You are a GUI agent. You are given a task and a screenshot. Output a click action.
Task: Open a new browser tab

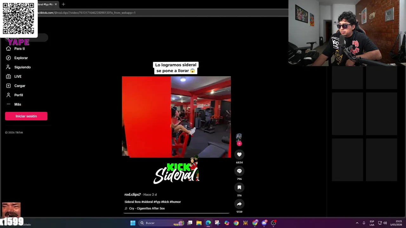coord(63,4)
